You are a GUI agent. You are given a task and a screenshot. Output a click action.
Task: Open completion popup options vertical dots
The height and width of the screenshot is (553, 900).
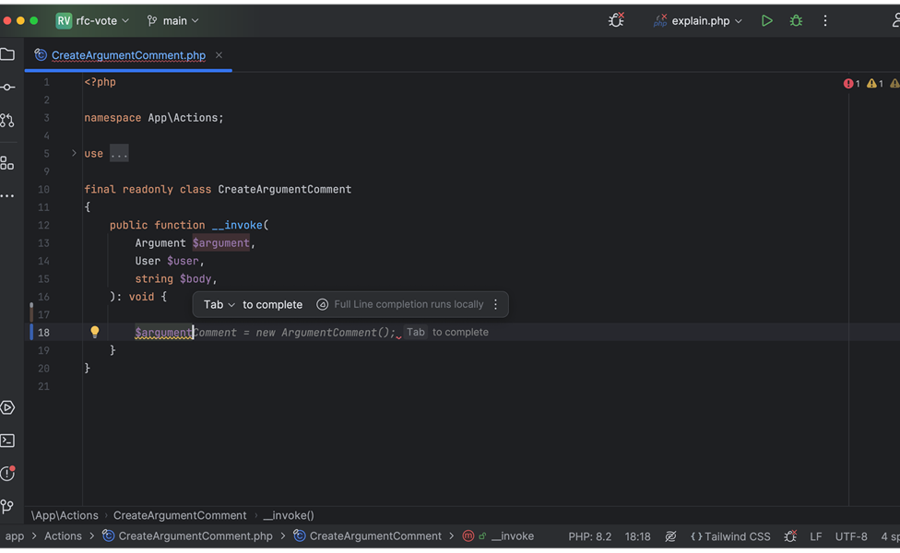coord(496,304)
